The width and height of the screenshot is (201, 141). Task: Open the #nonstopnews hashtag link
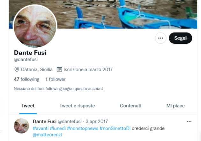pyautogui.click(x=83, y=129)
